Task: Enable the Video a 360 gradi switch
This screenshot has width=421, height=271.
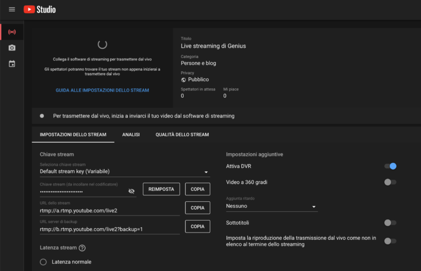Action: (390, 182)
